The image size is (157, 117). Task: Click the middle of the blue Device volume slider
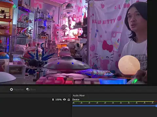coord(114,106)
